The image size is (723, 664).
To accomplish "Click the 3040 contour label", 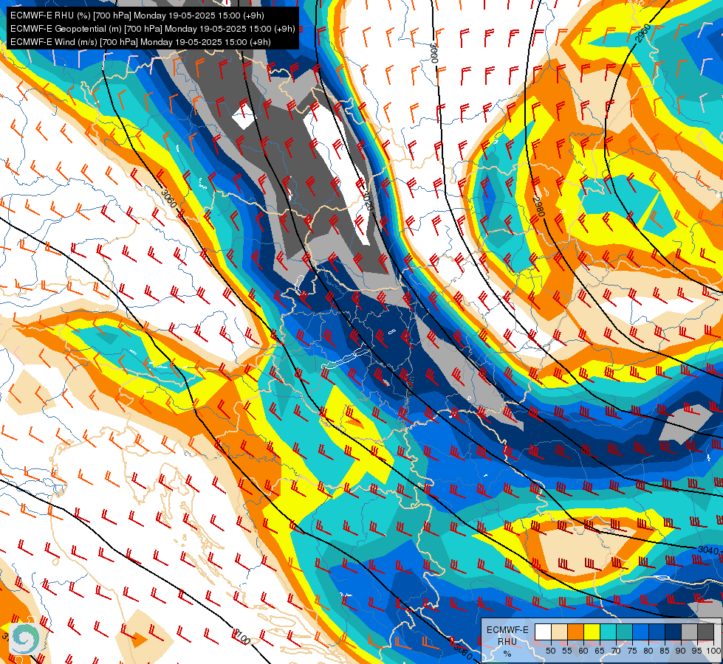I will pos(707,550).
